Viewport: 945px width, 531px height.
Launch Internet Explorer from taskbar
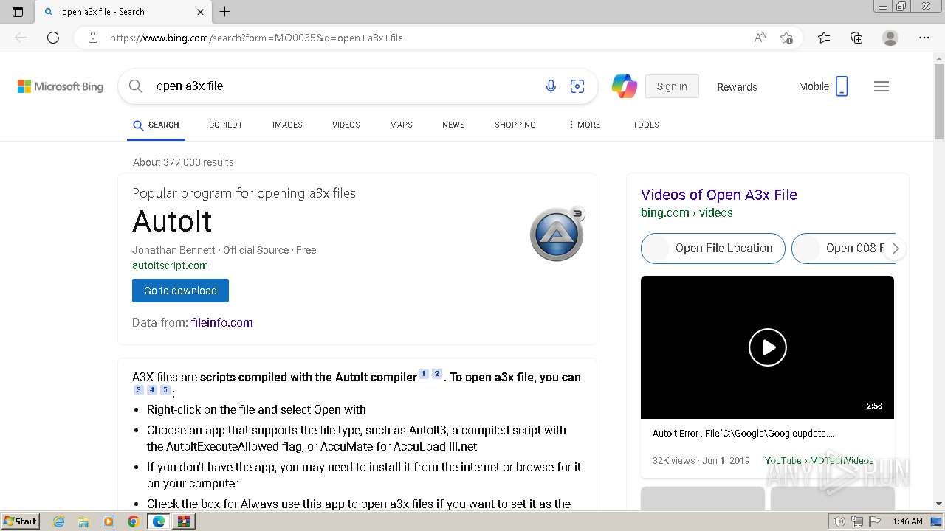[58, 521]
